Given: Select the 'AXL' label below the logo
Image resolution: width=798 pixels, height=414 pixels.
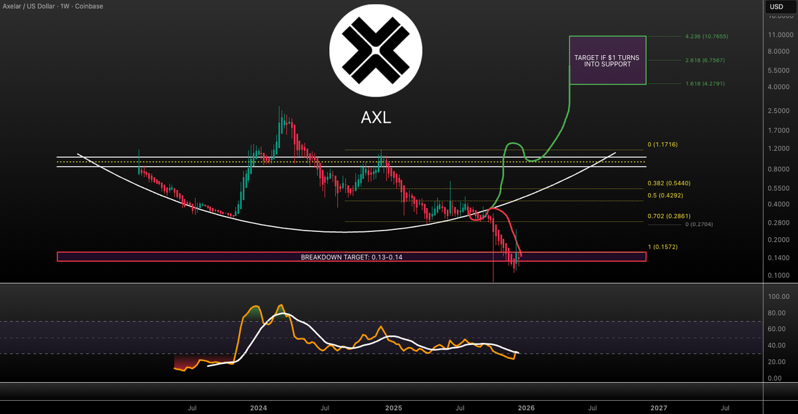Looking at the screenshot, I should (x=376, y=118).
